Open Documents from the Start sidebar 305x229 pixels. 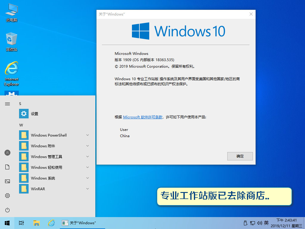click(7, 167)
